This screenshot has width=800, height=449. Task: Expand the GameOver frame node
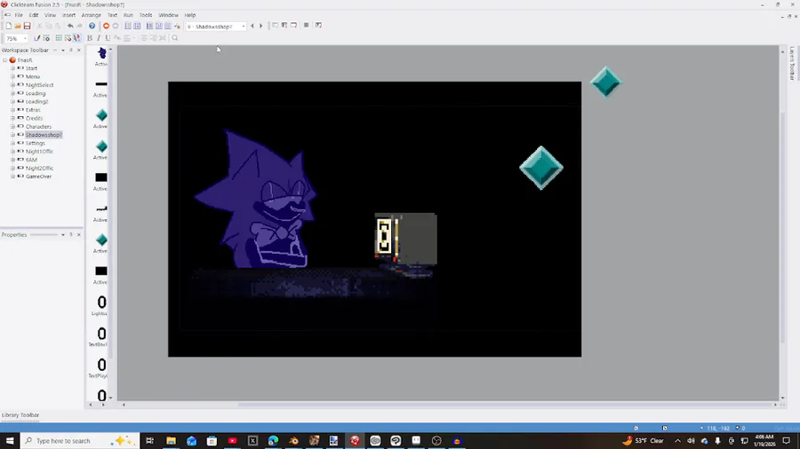click(x=12, y=176)
